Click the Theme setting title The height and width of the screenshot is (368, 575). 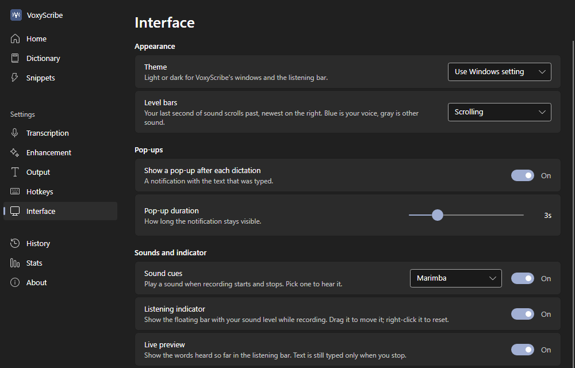click(155, 67)
